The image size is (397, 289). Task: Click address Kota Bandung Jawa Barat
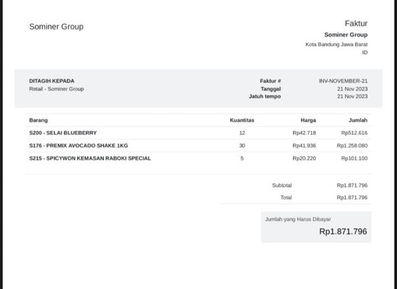click(x=337, y=44)
